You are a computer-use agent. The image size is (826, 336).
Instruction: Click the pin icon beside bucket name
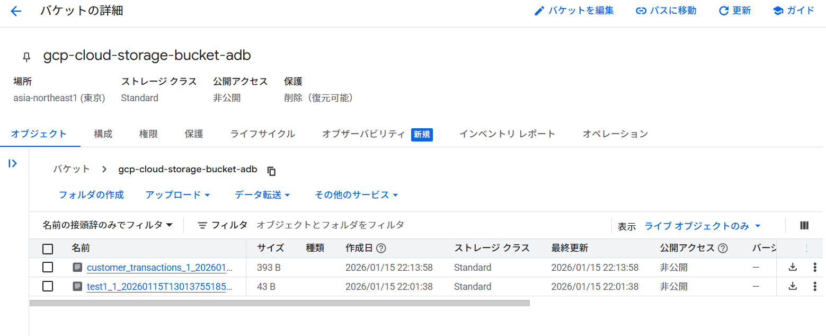[26, 57]
